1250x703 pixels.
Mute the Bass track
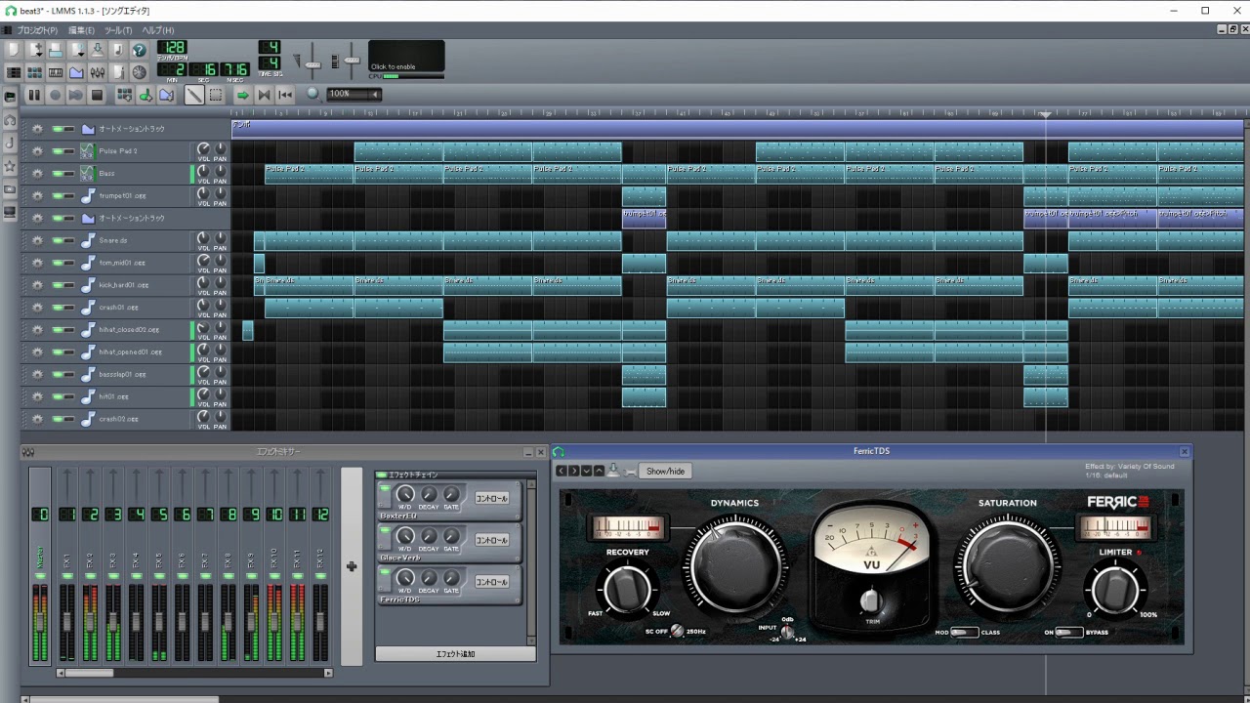(59, 174)
